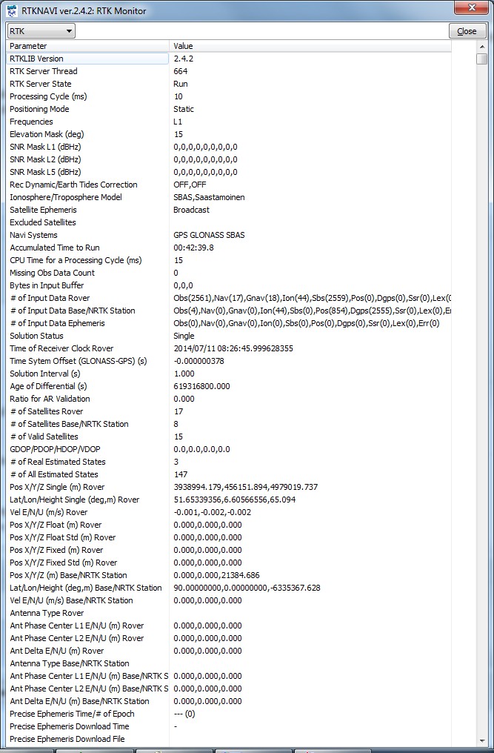The height and width of the screenshot is (753, 494).
Task: Click the Close button in the toolbar
Action: pyautogui.click(x=467, y=31)
